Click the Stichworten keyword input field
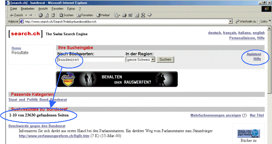 pyautogui.click(x=91, y=60)
